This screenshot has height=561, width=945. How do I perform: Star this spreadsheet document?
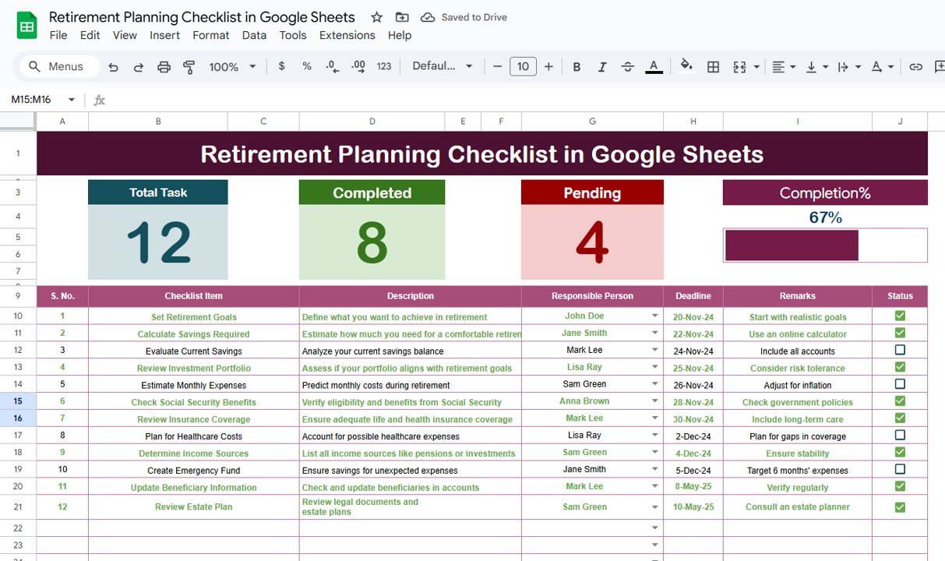click(376, 17)
